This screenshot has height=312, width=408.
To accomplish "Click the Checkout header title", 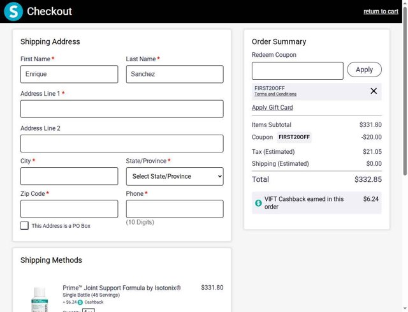I will 50,11.
